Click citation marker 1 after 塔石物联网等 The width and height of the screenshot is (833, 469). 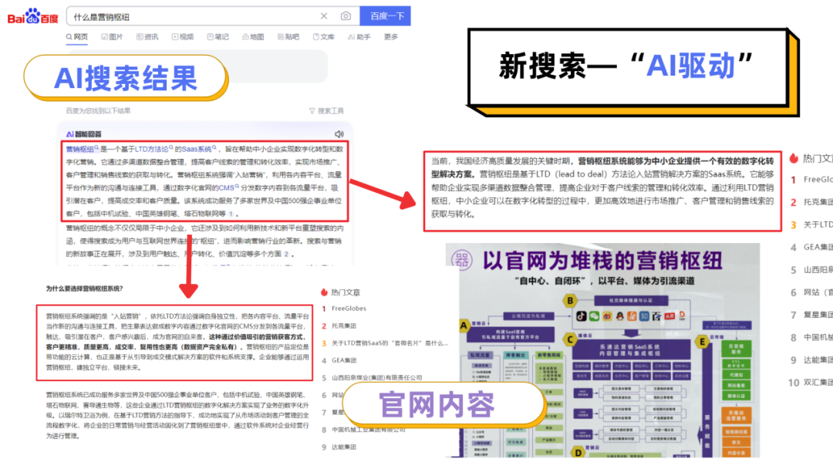tap(231, 214)
